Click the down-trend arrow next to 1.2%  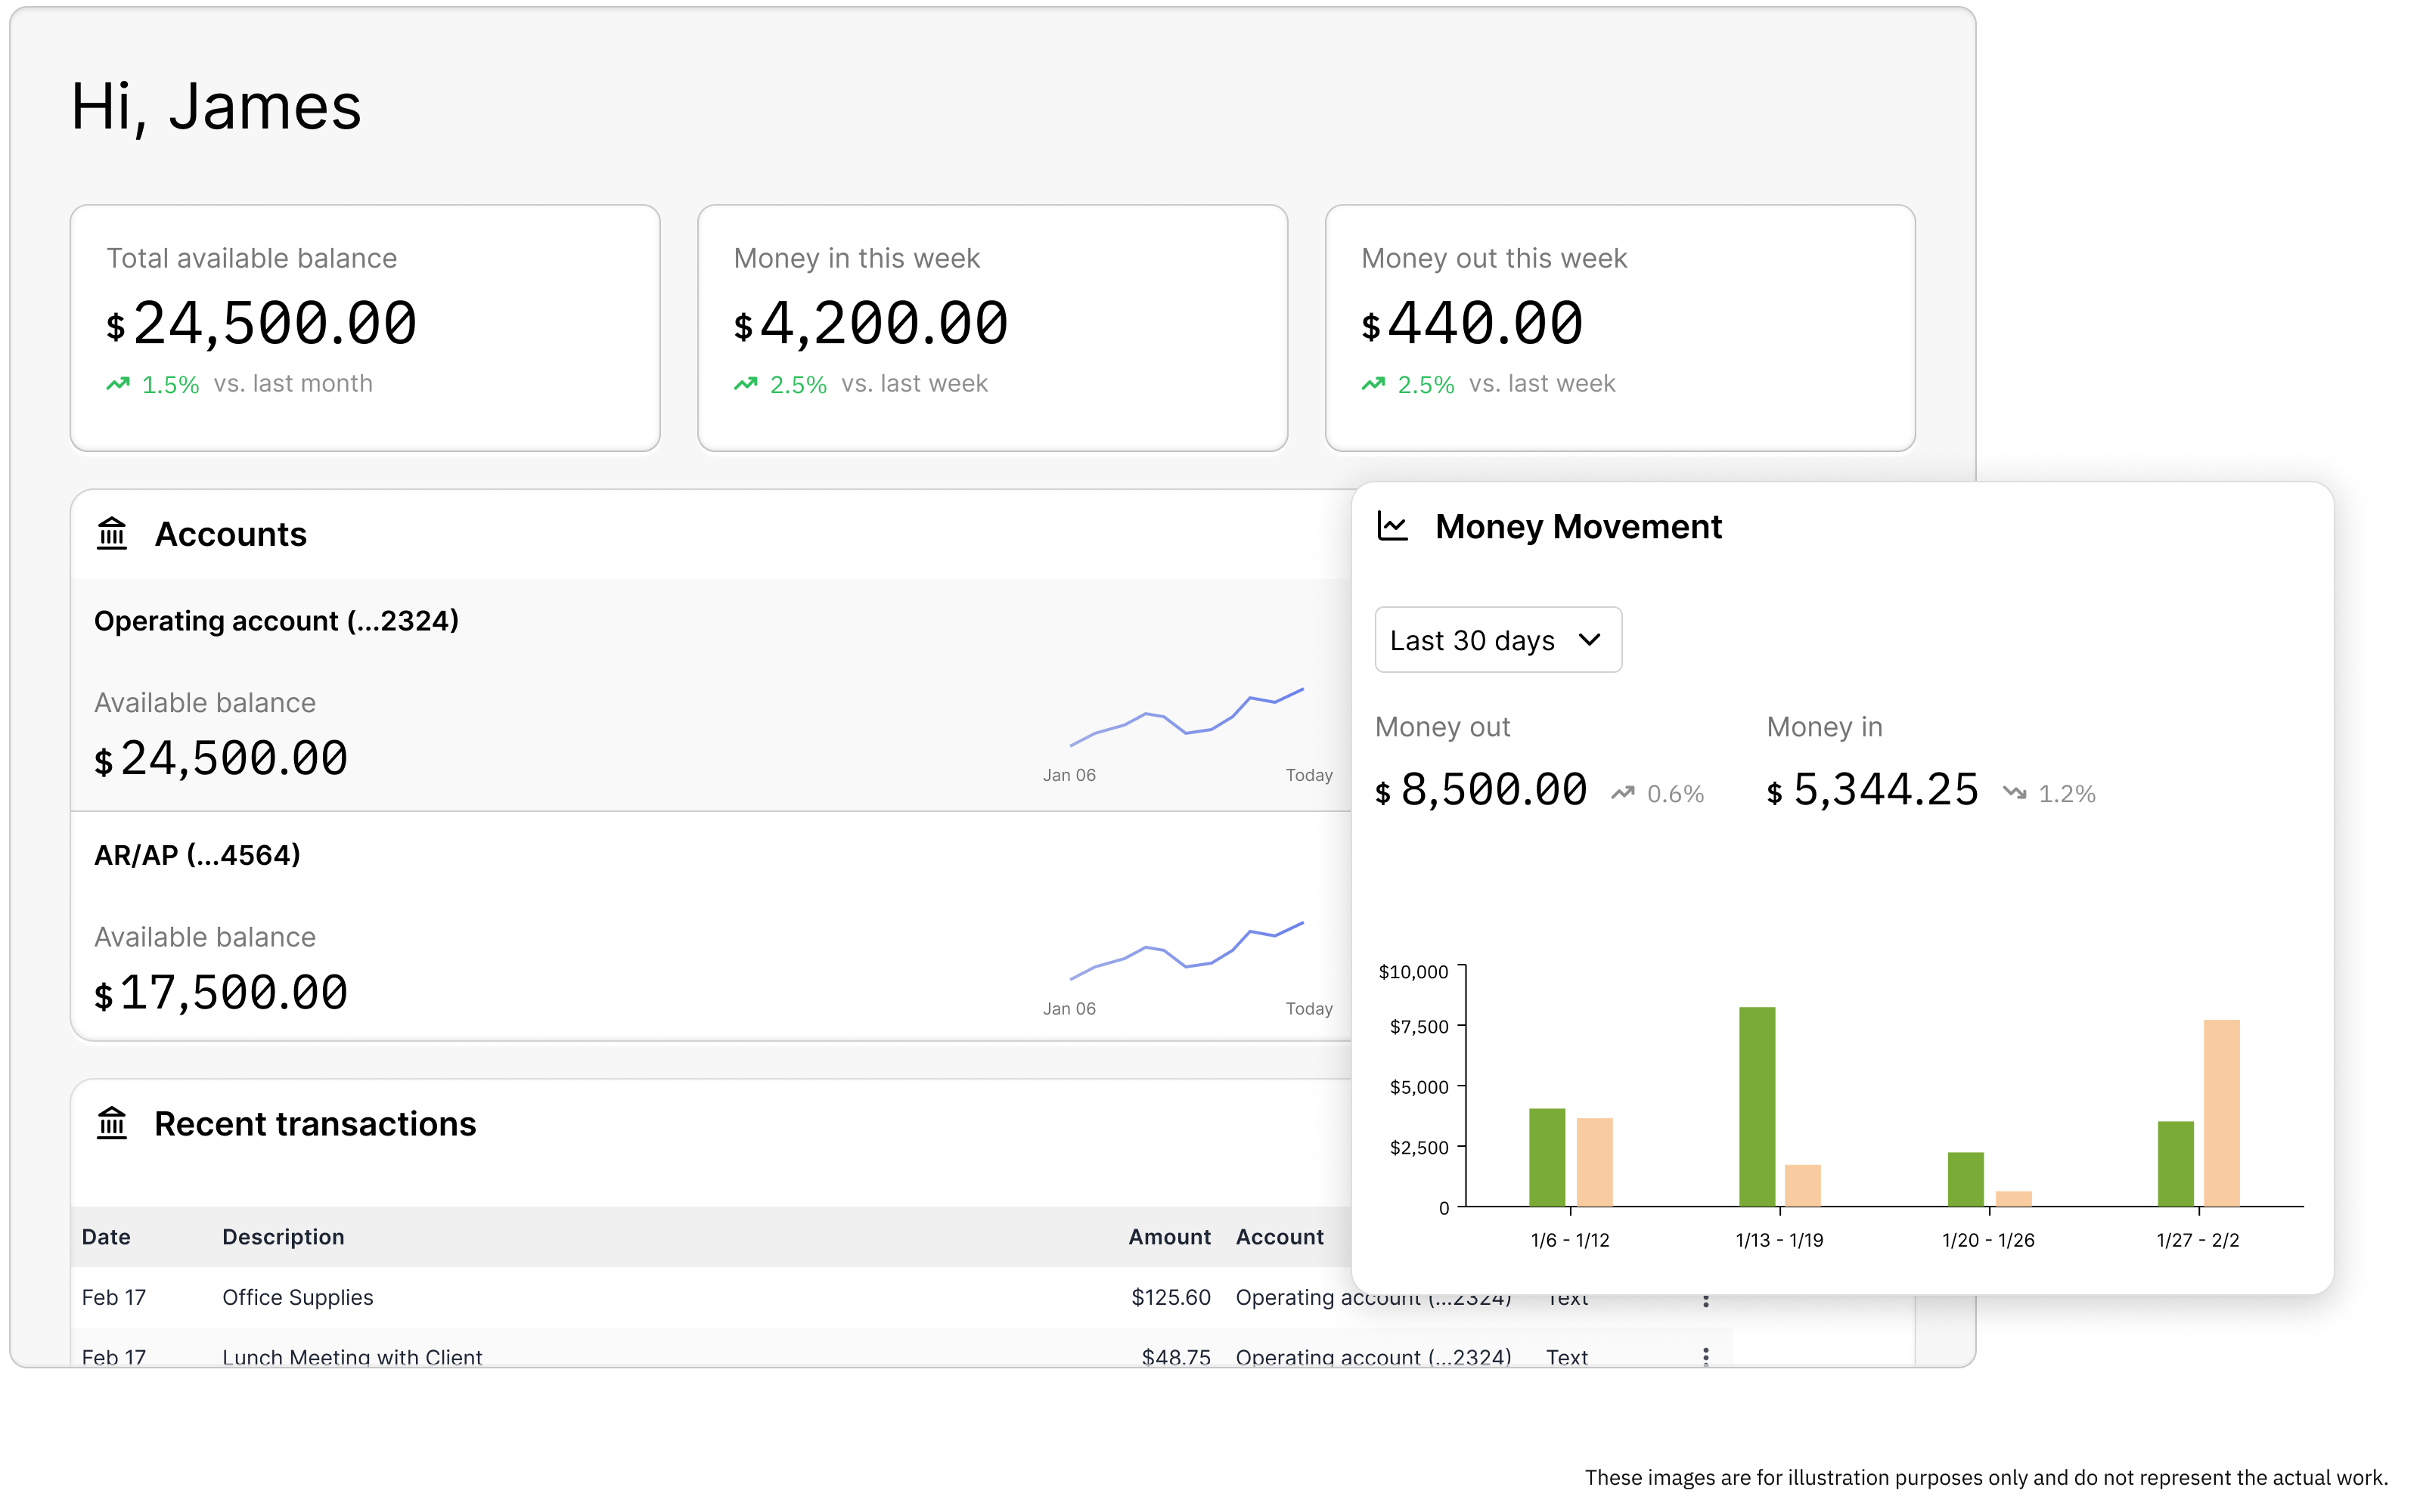(x=2014, y=793)
